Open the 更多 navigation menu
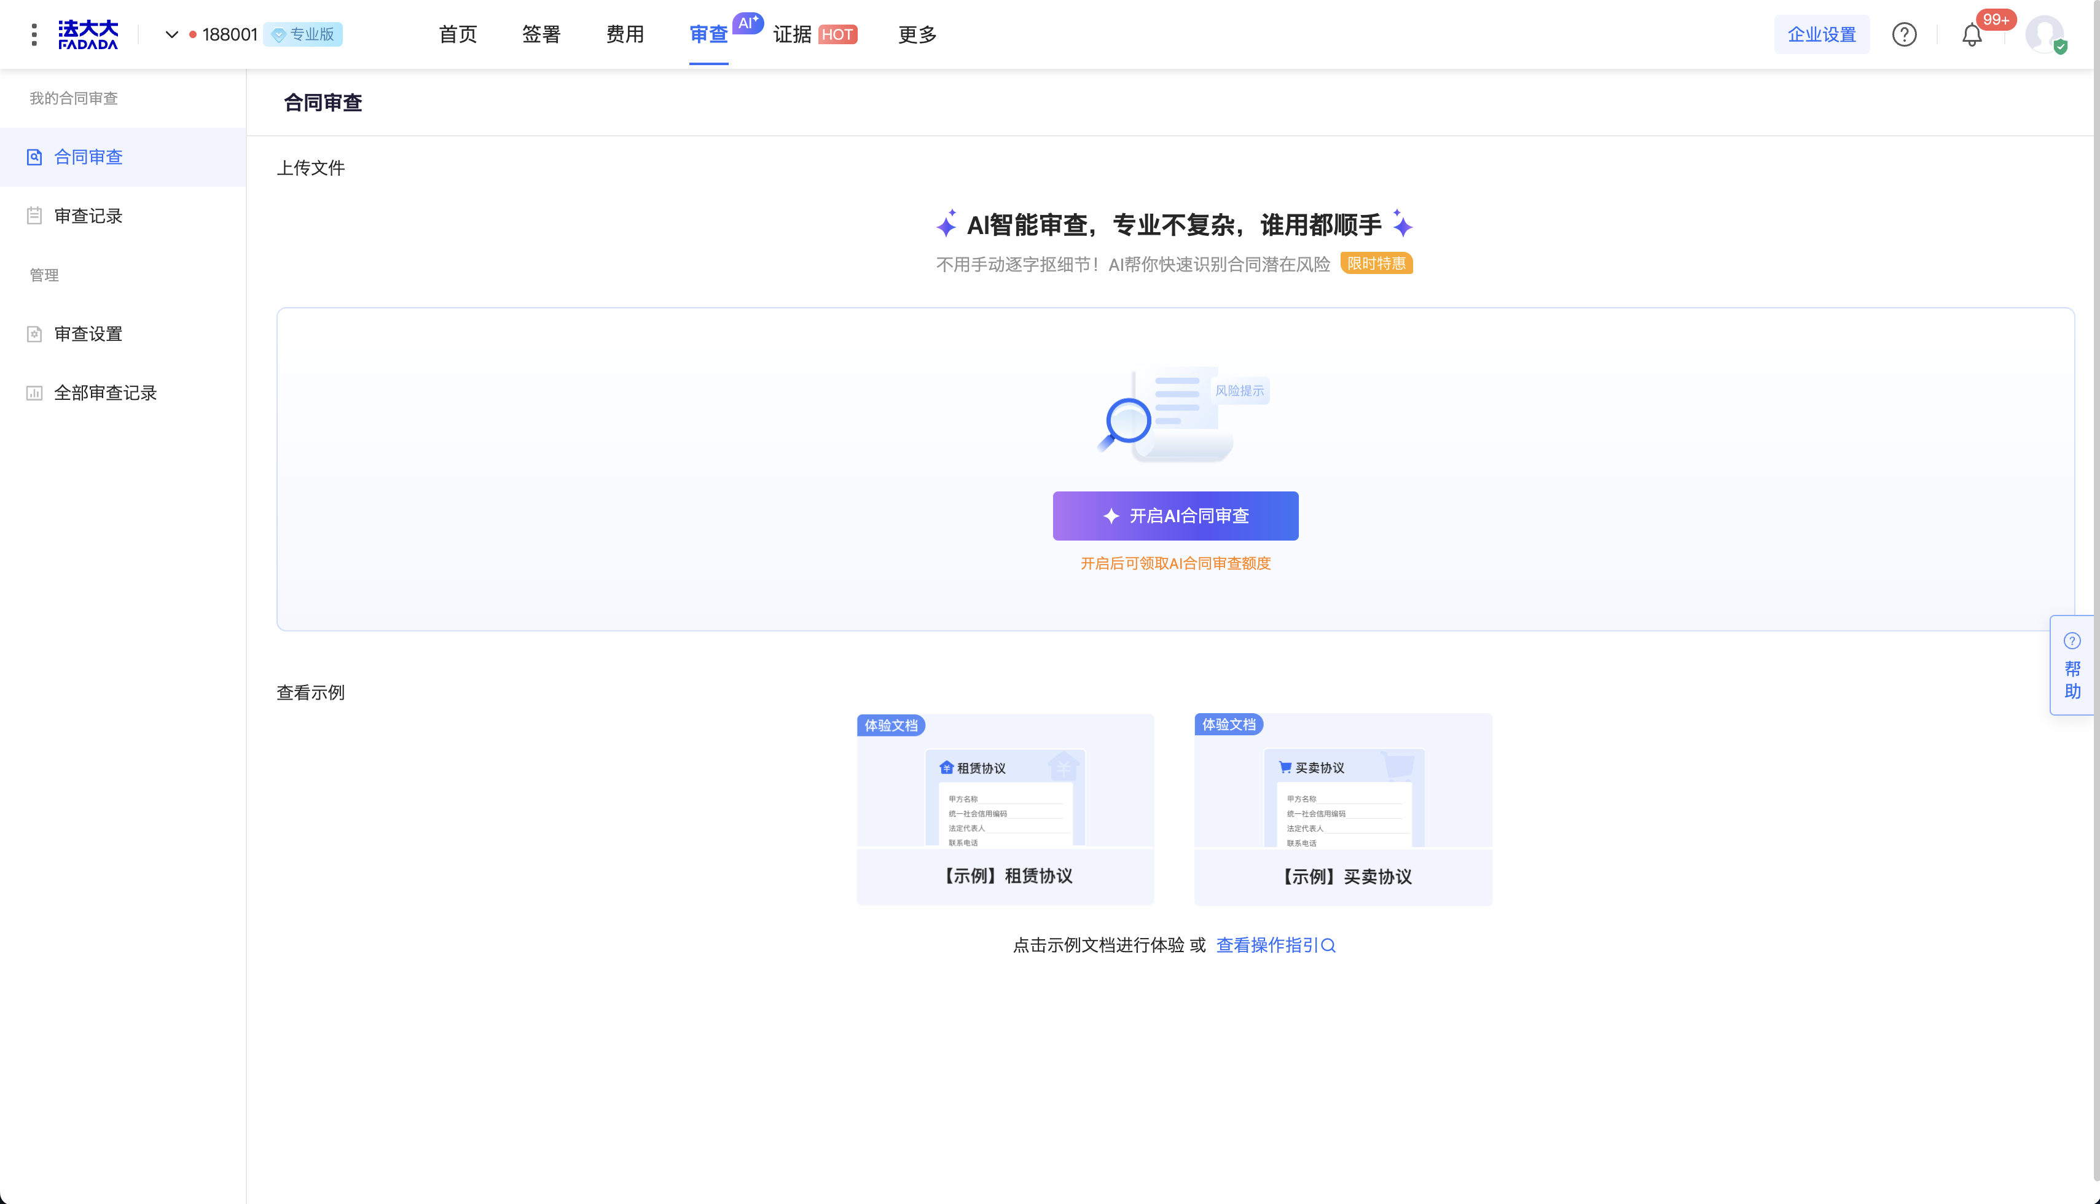This screenshot has height=1204, width=2100. [917, 34]
